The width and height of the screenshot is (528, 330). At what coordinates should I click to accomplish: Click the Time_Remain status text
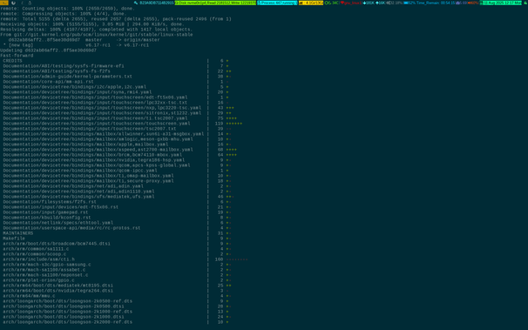pos(436,3)
